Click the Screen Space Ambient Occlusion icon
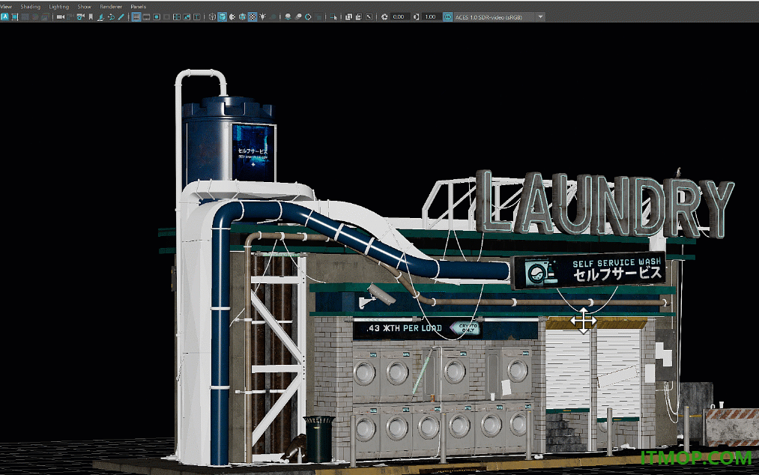Screen dimensions: 759x475 click(x=288, y=17)
